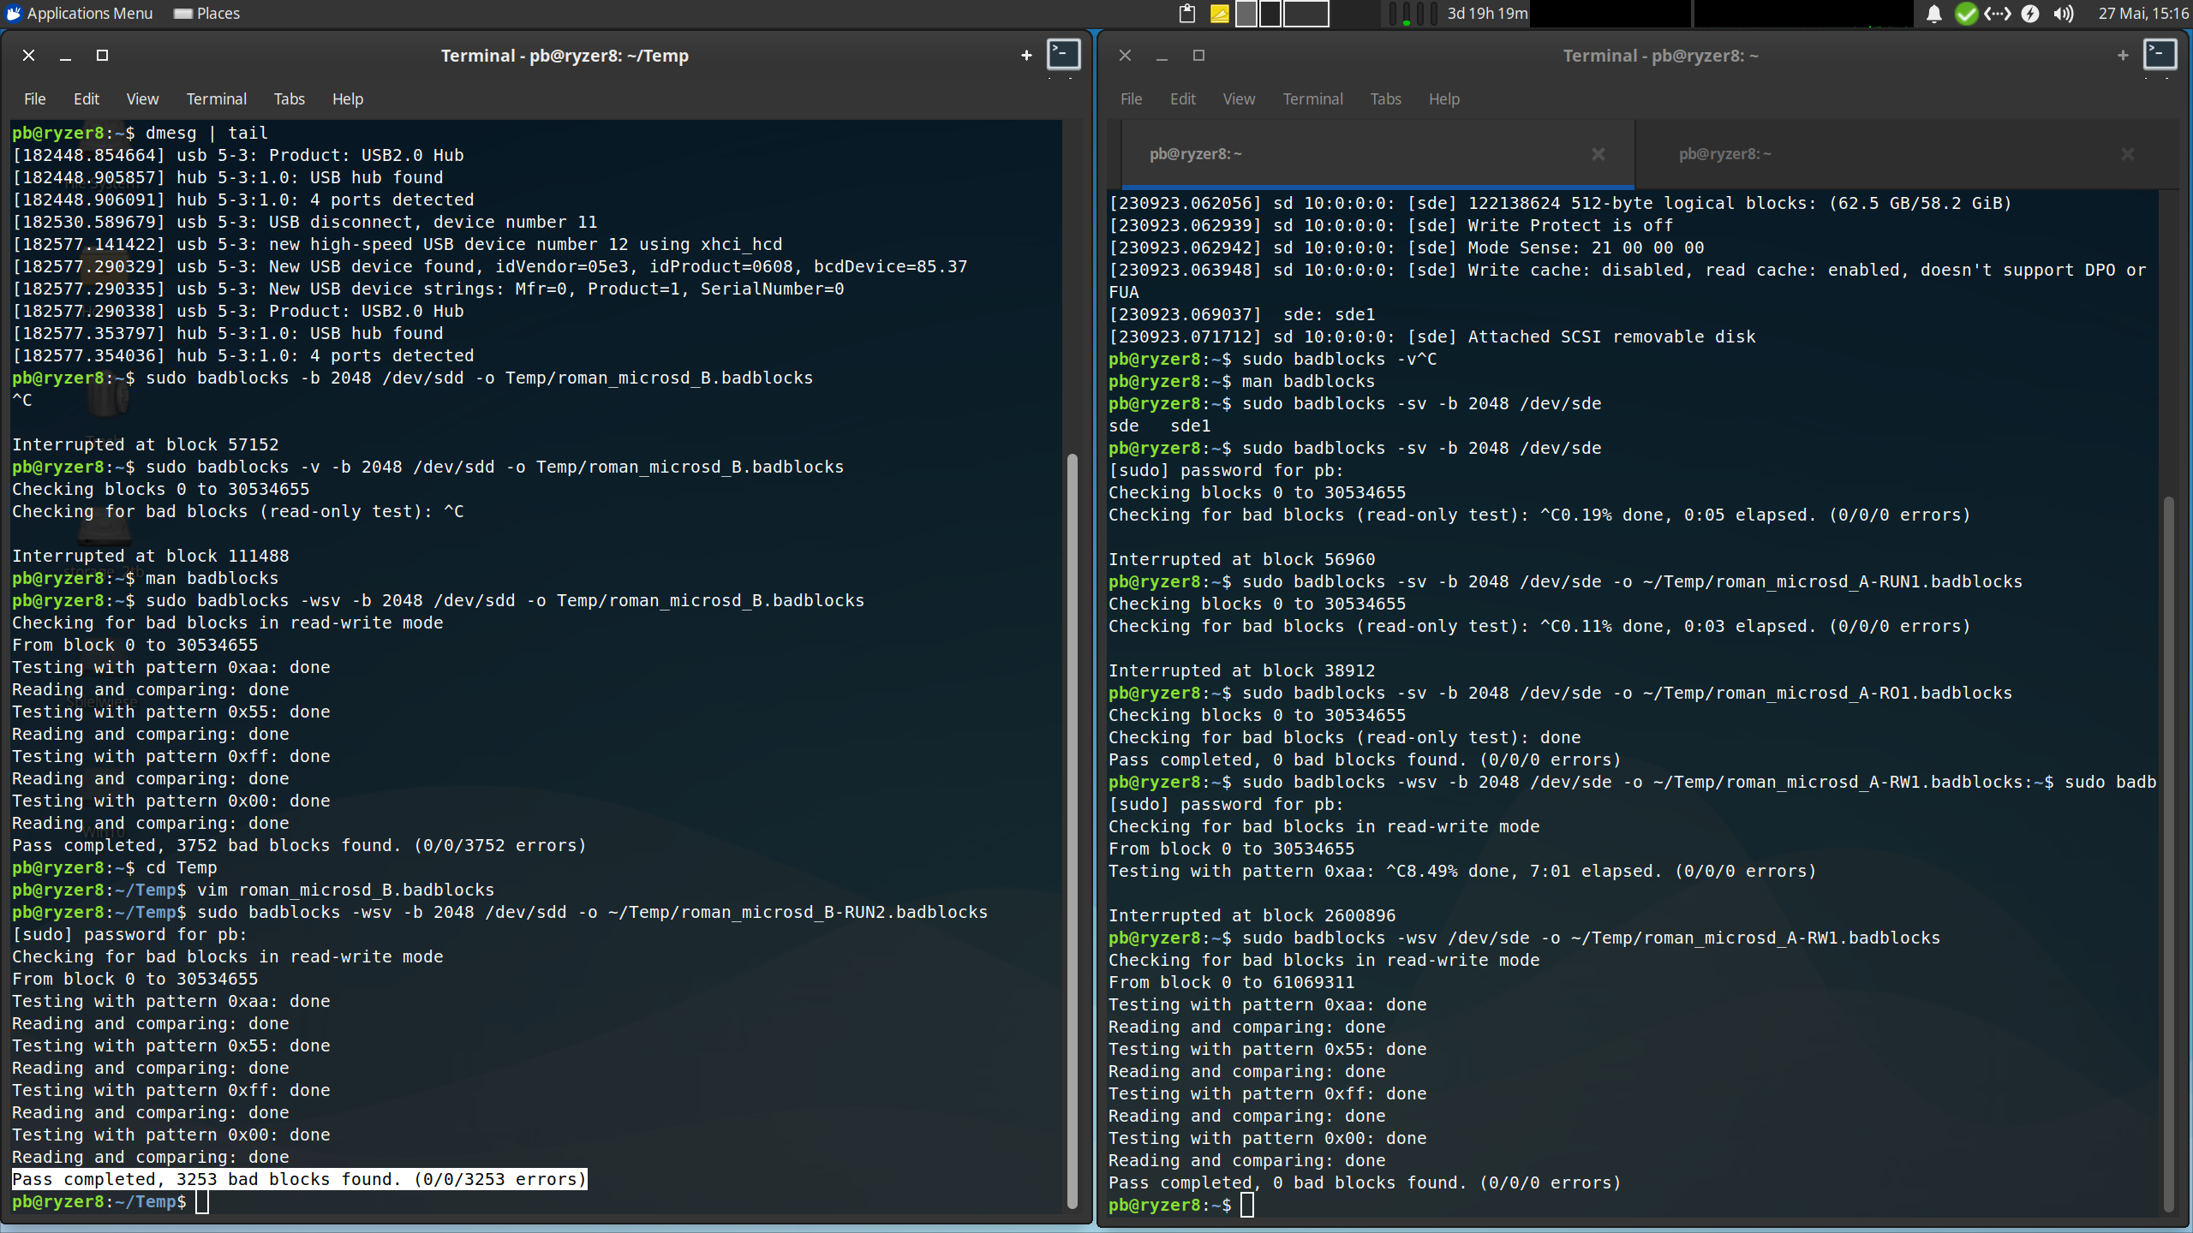This screenshot has height=1233, width=2193.
Task: Switch to the second workspace in pager
Action: point(1270,14)
